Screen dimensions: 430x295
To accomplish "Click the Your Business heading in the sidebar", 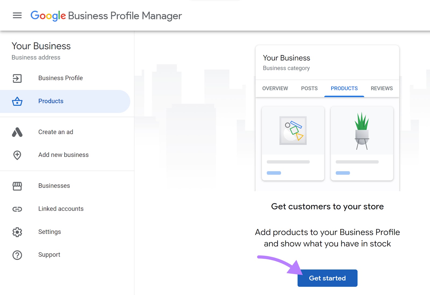I will coord(41,46).
